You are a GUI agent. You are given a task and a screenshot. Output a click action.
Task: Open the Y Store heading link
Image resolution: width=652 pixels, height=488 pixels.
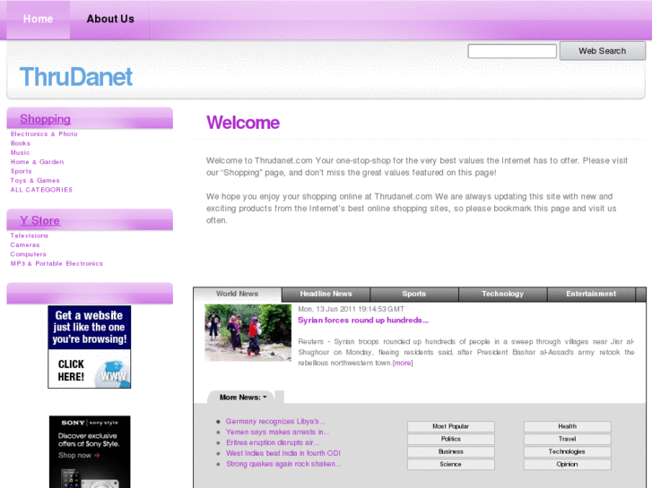point(40,220)
